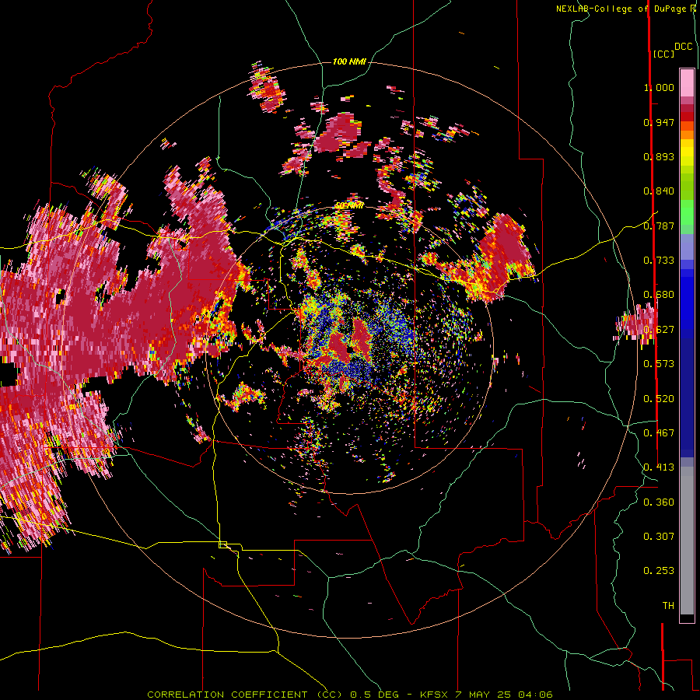Click the 0.947 legend value
The height and width of the screenshot is (700, 700).
659,122
